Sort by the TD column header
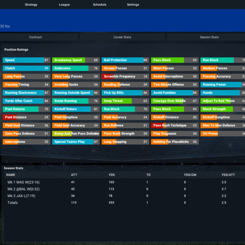This screenshot has height=245, width=245. [x=148, y=175]
